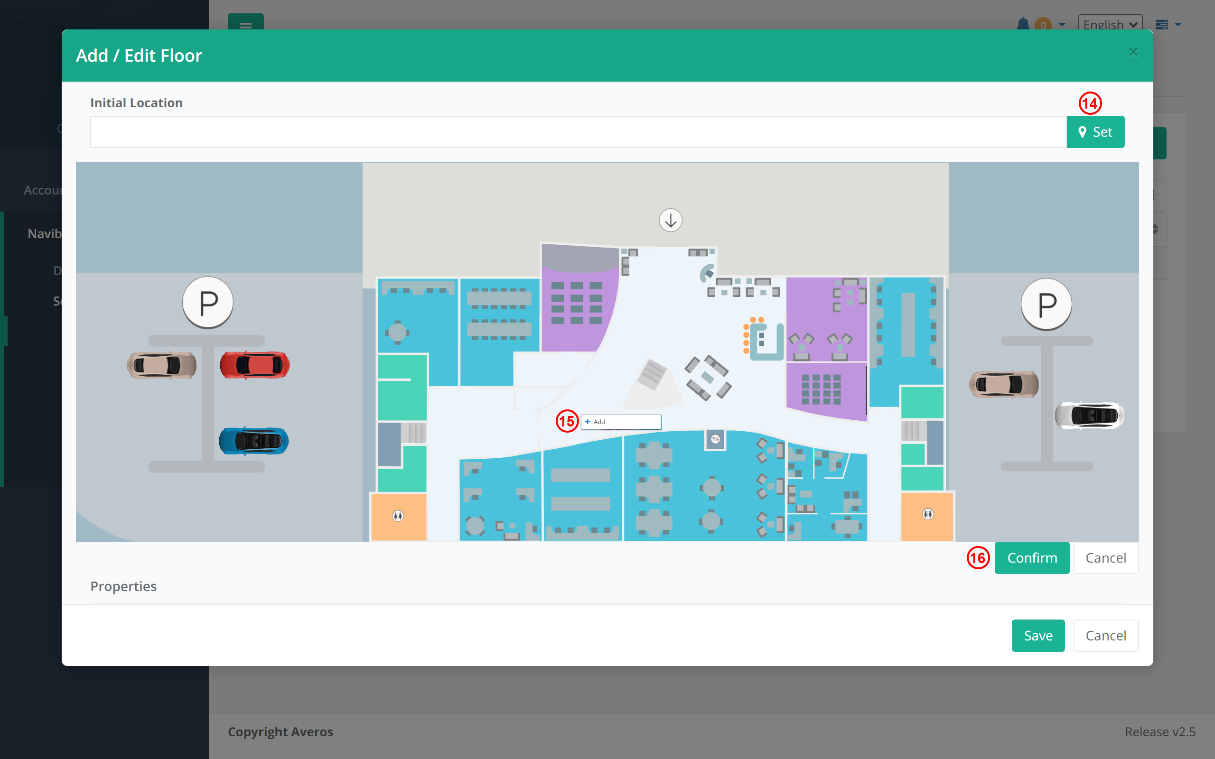Cancel the map location selection
This screenshot has width=1215, height=759.
[1105, 558]
